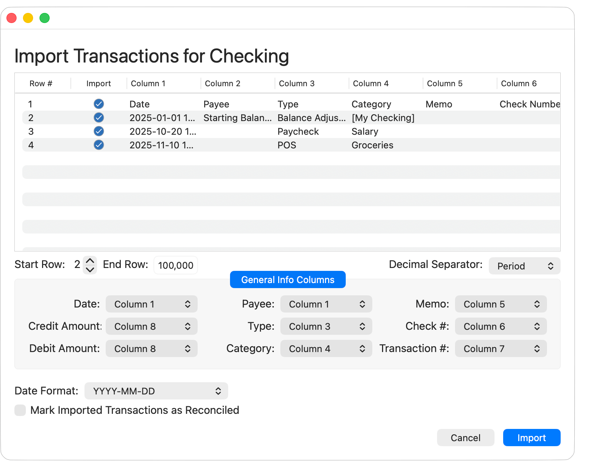Edit the End Row value
The image size is (593, 467).
click(175, 265)
